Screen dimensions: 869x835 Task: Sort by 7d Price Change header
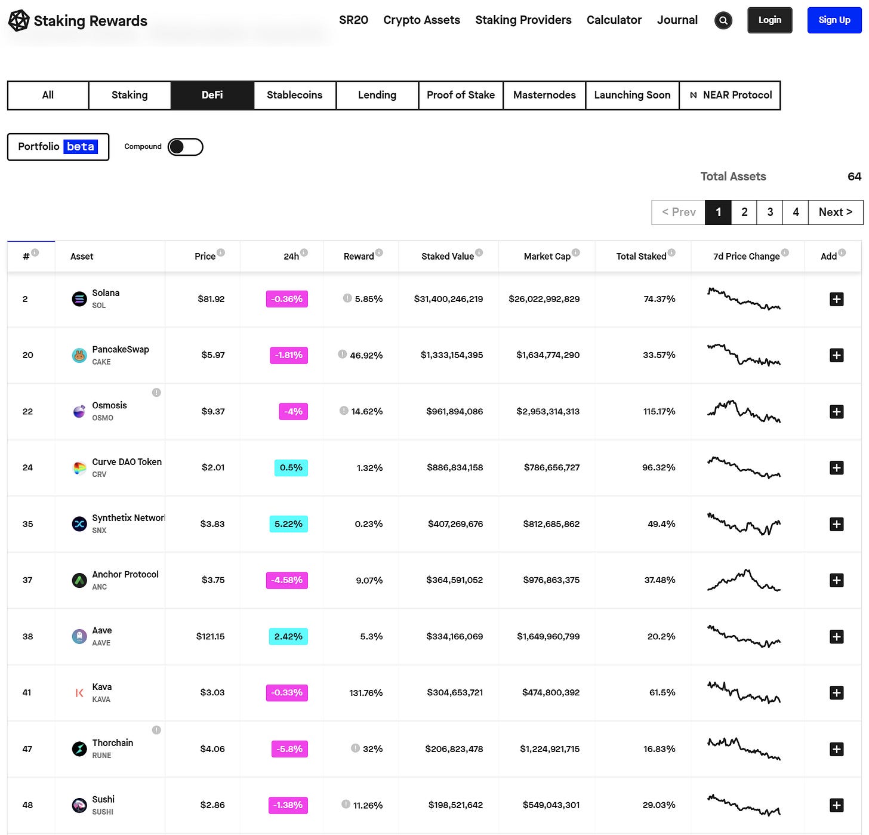pos(746,257)
